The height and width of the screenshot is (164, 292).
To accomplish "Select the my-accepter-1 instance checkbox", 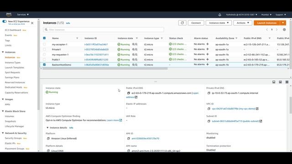I will pos(44,44).
